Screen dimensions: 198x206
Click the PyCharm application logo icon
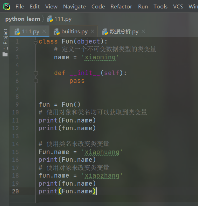(7, 6)
